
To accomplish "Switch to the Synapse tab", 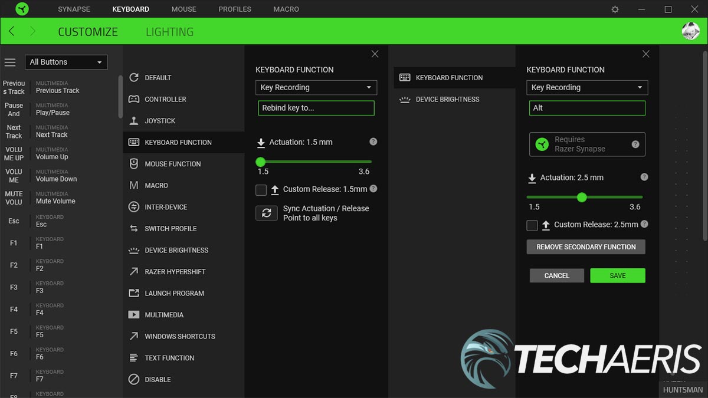I will tap(74, 9).
